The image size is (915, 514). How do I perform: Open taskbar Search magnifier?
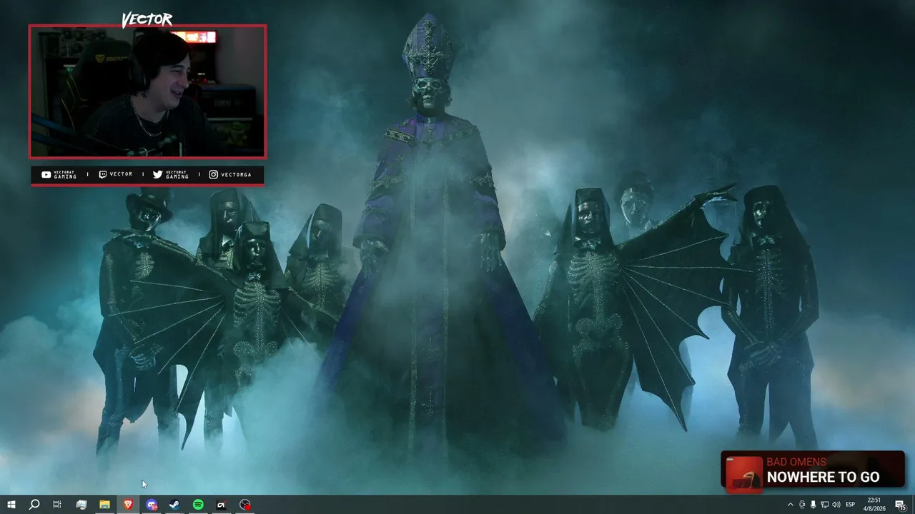tap(34, 505)
